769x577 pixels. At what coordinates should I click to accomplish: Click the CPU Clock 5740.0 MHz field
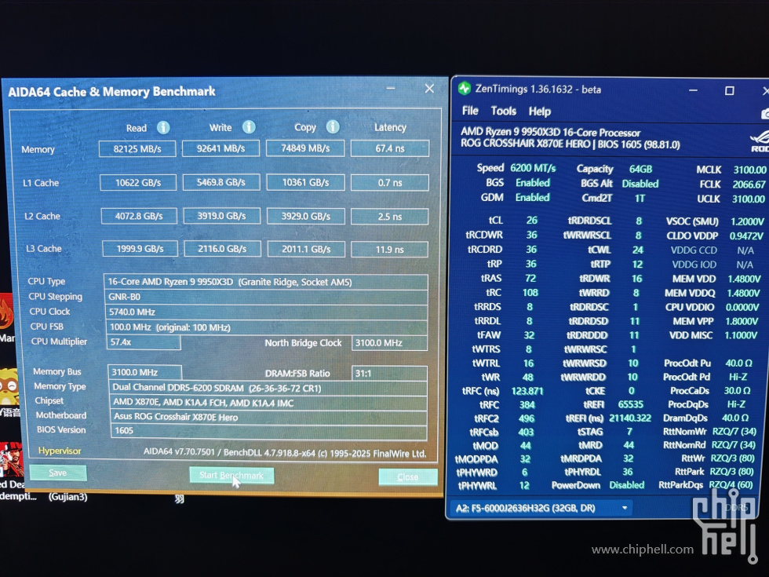click(266, 312)
